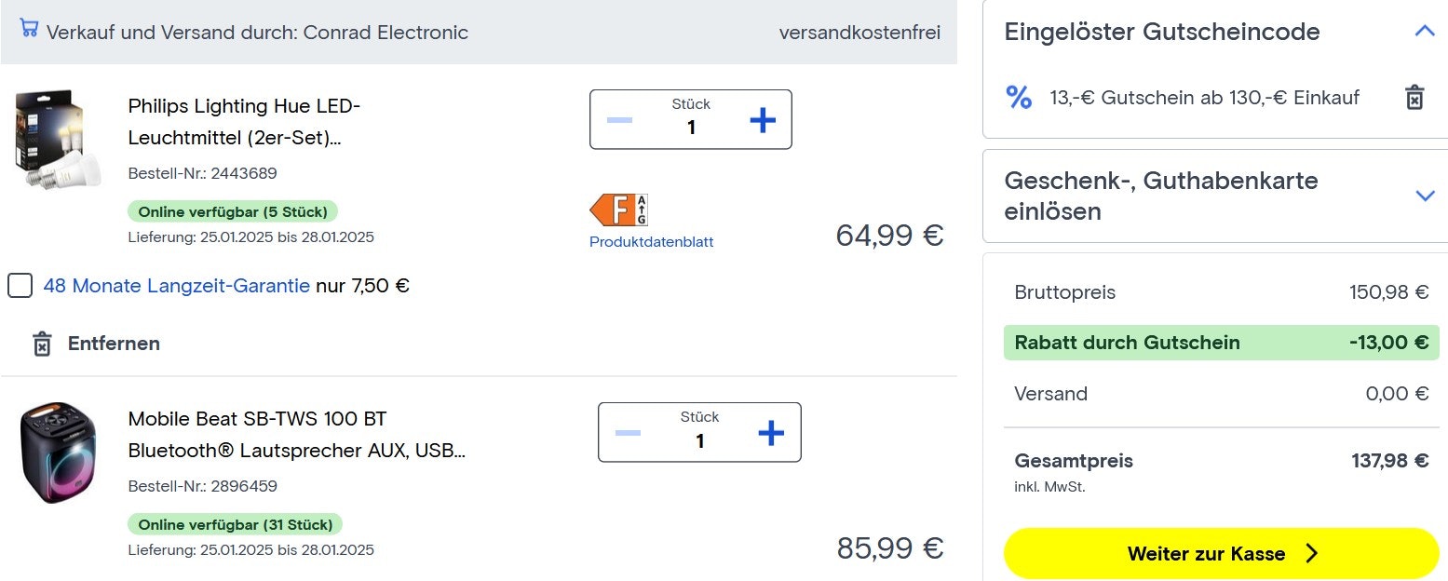This screenshot has width=1448, height=581.
Task: Enable the 48 Monate Langzeit-Garantie checkbox
Action: [20, 286]
